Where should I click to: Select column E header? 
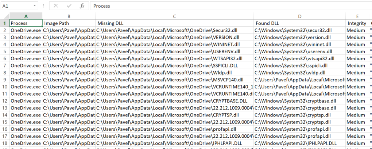(x=357, y=16)
